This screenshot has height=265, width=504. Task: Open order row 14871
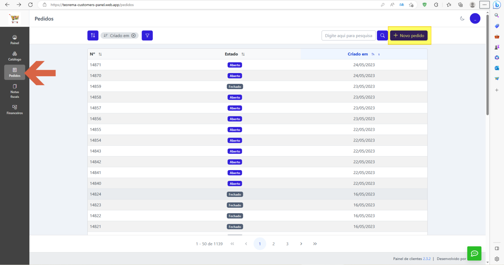pos(257,65)
